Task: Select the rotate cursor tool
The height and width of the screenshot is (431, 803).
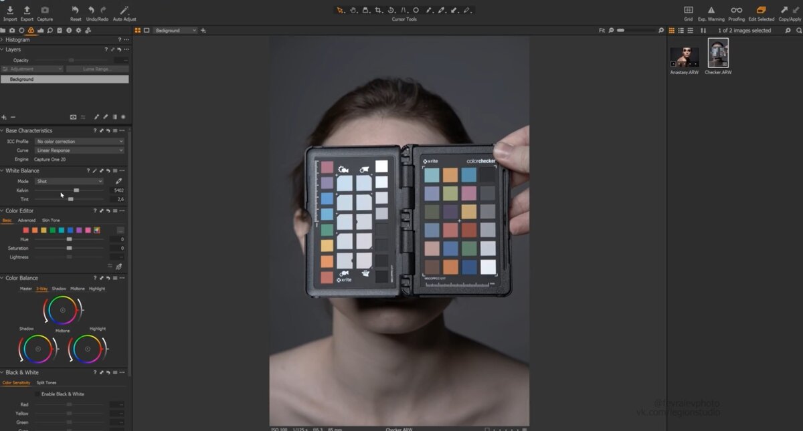Action: point(391,10)
